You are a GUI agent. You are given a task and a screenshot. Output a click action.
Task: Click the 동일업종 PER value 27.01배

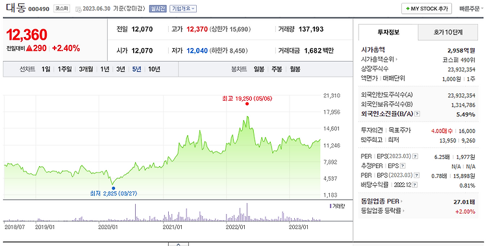click(x=464, y=203)
